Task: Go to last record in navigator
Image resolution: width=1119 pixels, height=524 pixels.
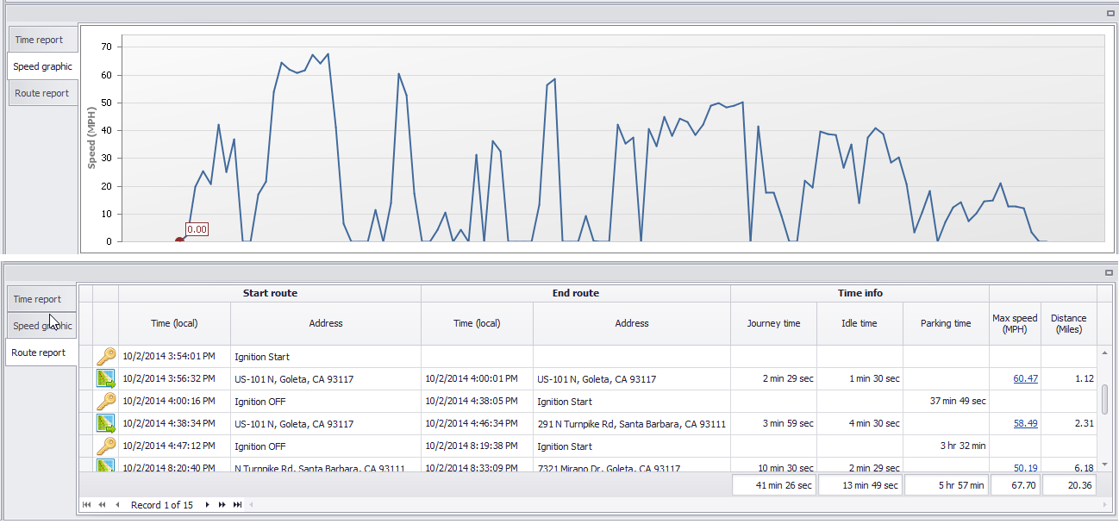Action: point(237,505)
